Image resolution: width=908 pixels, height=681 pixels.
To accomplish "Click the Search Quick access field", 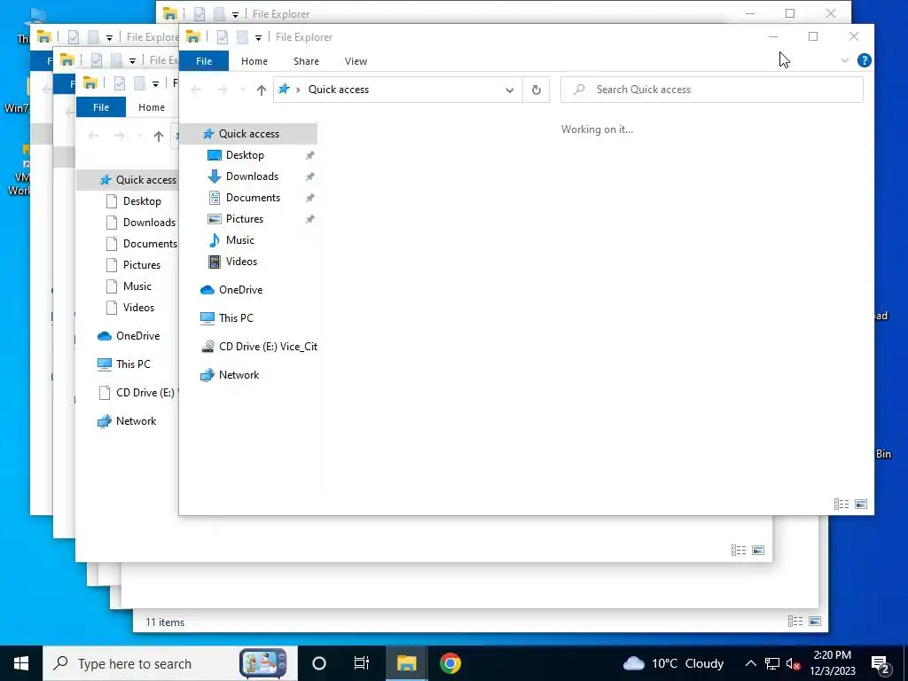I will 712,90.
